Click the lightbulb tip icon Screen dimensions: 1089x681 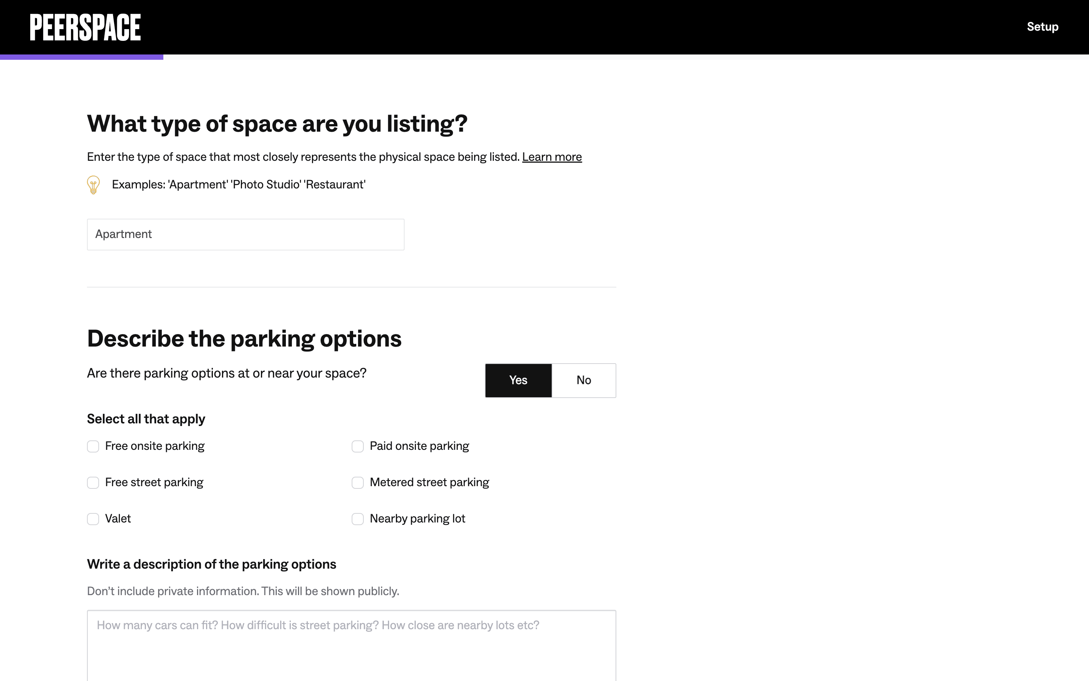click(93, 185)
